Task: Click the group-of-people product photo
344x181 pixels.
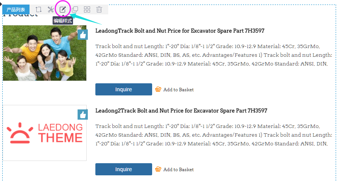Action: coord(45,53)
